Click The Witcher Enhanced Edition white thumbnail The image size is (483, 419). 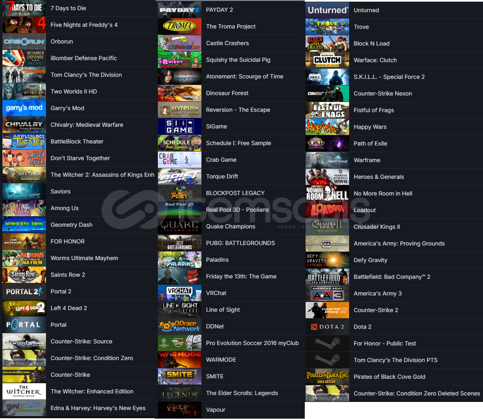[24, 391]
